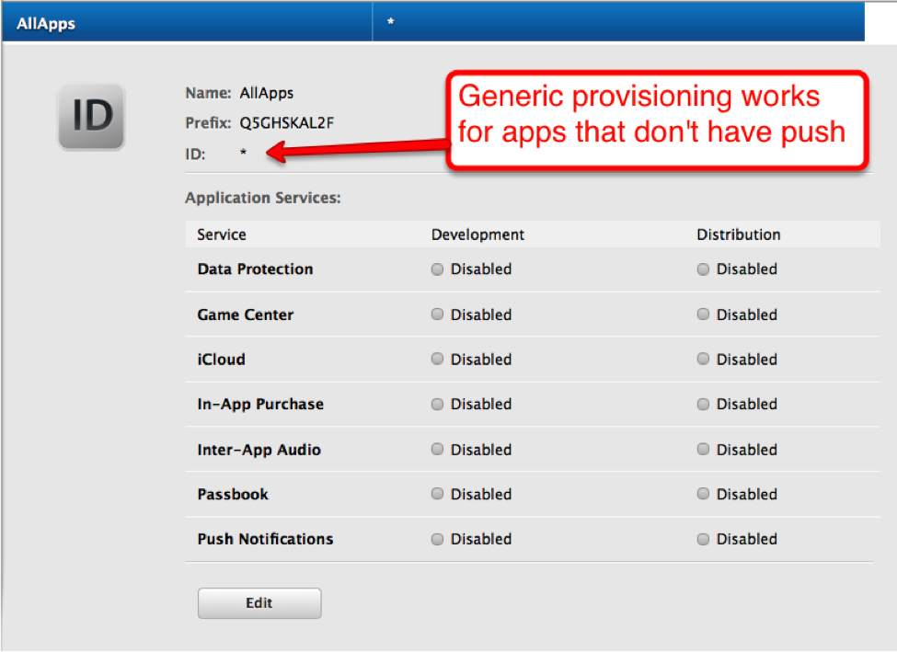Click the gray ID app icon
897x652 pixels.
click(90, 116)
